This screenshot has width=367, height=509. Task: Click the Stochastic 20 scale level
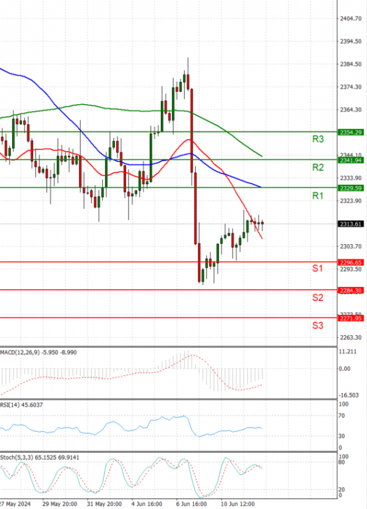pyautogui.click(x=342, y=489)
